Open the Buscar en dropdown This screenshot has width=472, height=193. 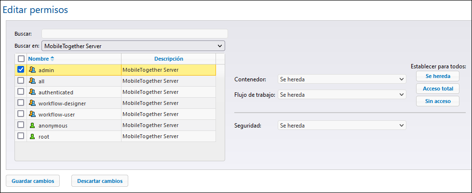click(134, 46)
